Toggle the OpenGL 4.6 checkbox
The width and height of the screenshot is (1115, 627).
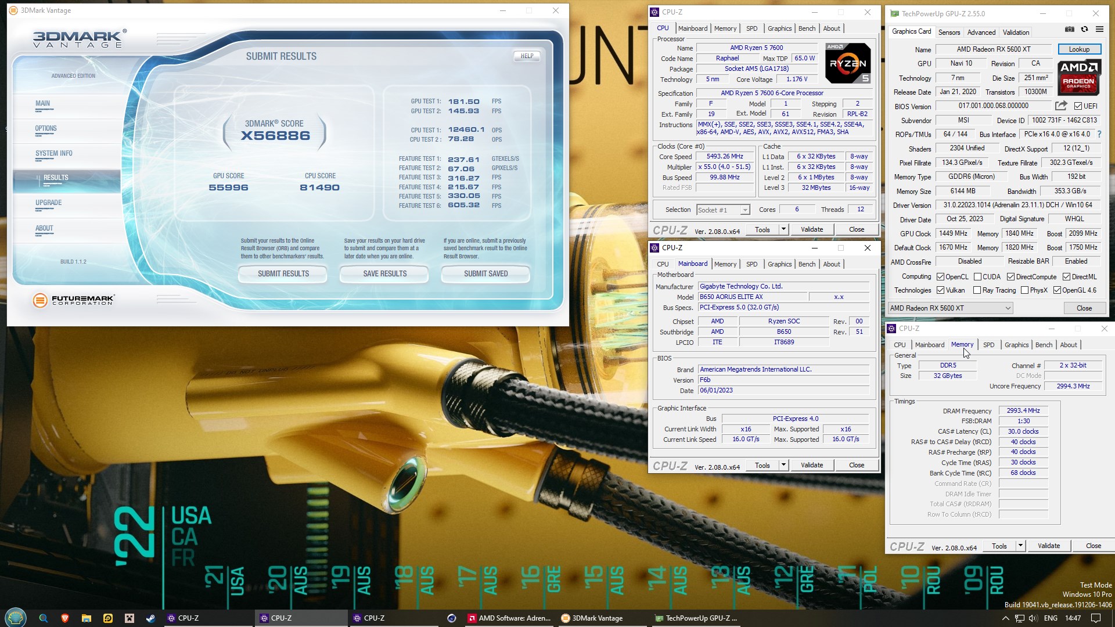click(1057, 290)
